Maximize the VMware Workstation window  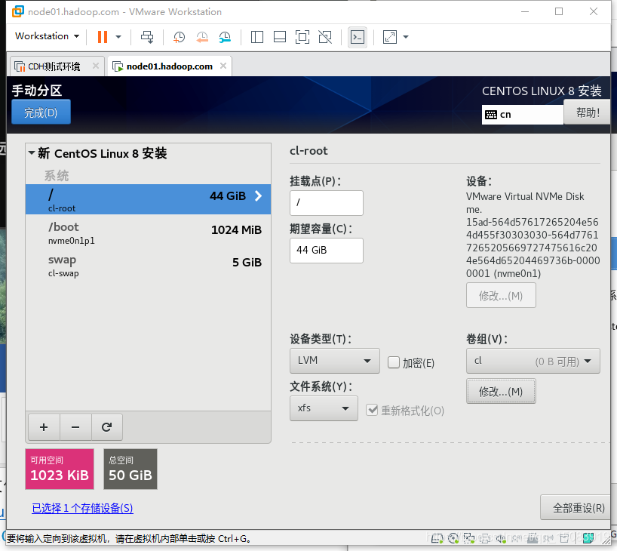pyautogui.click(x=559, y=11)
